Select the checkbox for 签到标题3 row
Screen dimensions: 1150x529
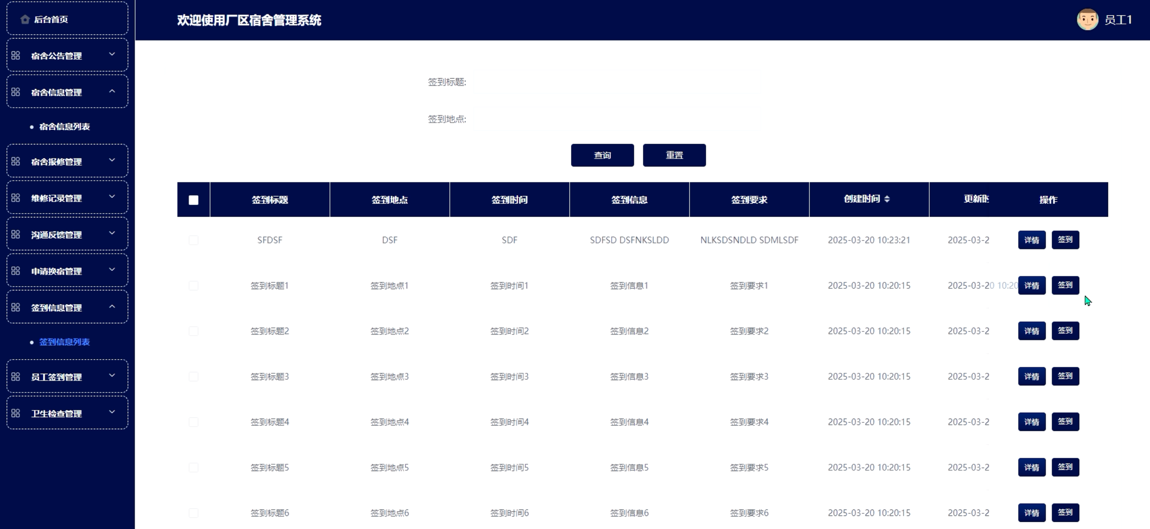(193, 376)
